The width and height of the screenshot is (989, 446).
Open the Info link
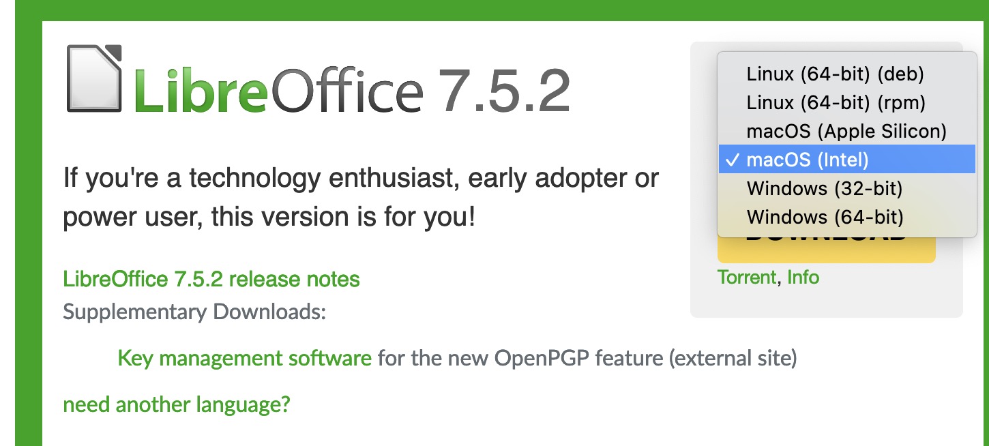coord(803,278)
